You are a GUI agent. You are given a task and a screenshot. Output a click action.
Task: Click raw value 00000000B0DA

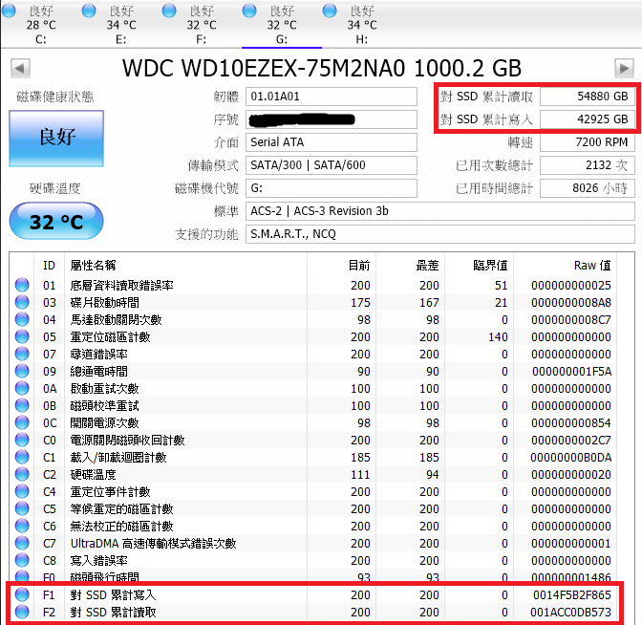pos(570,457)
